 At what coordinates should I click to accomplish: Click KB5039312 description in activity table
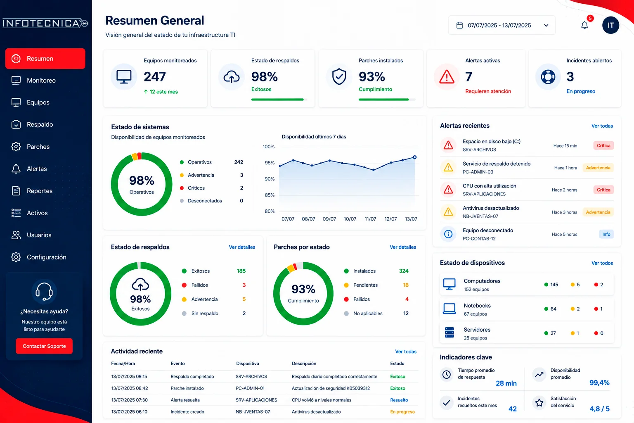click(x=331, y=388)
